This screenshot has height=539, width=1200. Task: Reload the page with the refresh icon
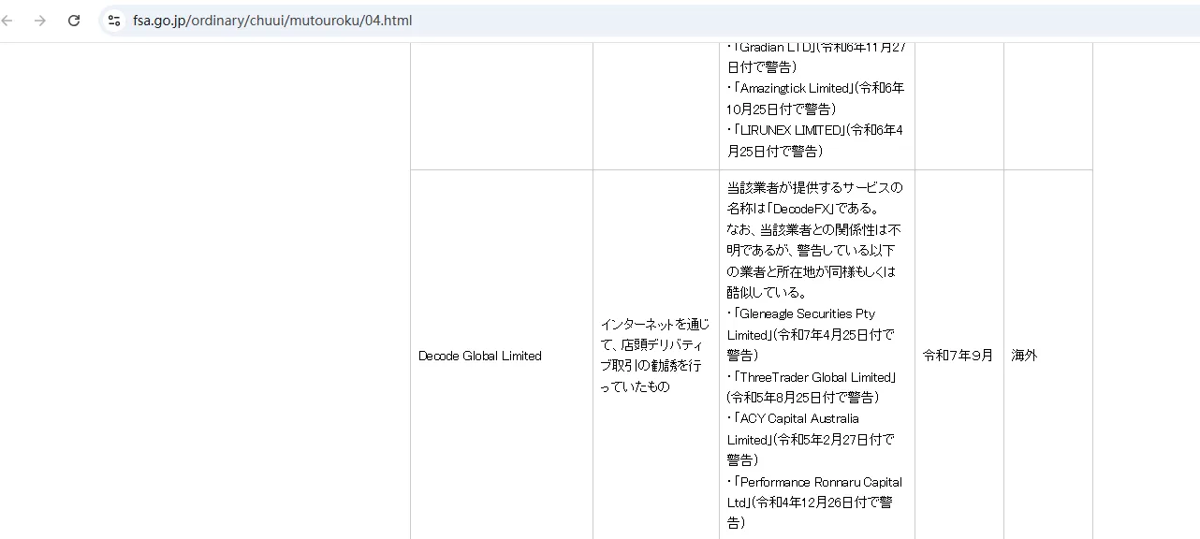(x=74, y=21)
